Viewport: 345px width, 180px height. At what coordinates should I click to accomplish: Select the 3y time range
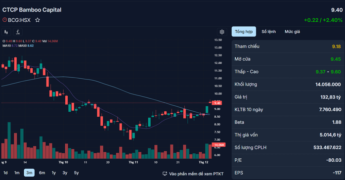[x=65, y=173]
